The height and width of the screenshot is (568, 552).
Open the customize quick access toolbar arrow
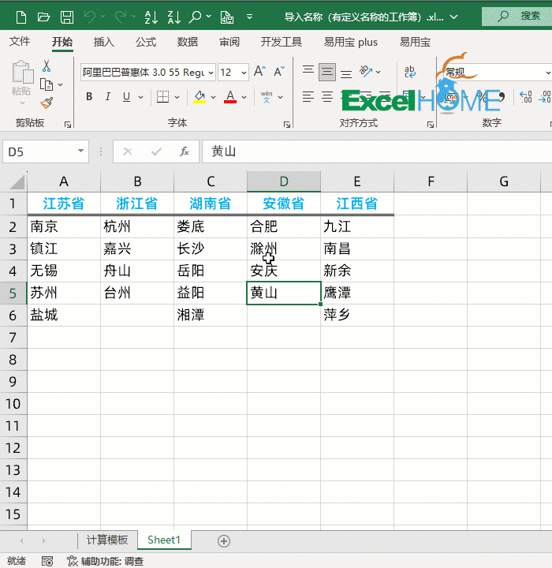click(249, 17)
